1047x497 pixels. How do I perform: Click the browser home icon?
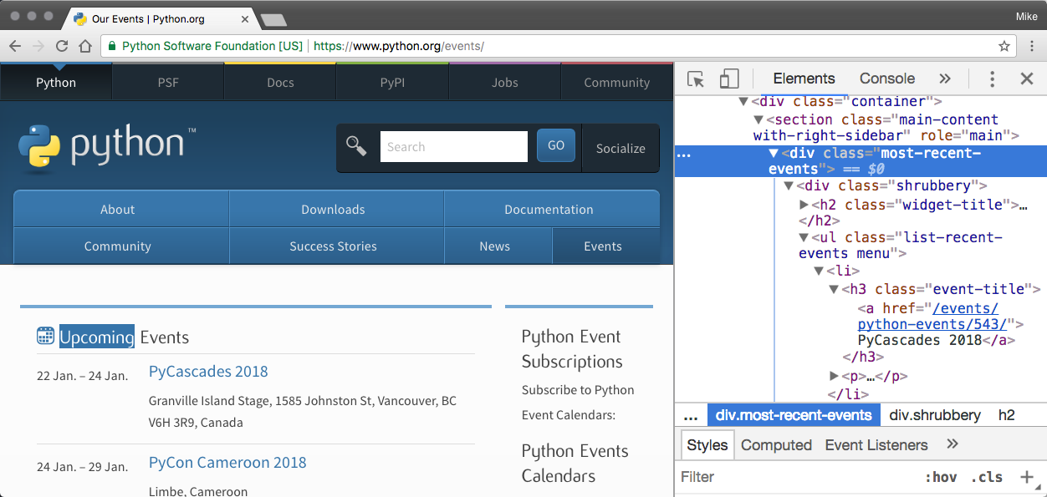[x=84, y=47]
